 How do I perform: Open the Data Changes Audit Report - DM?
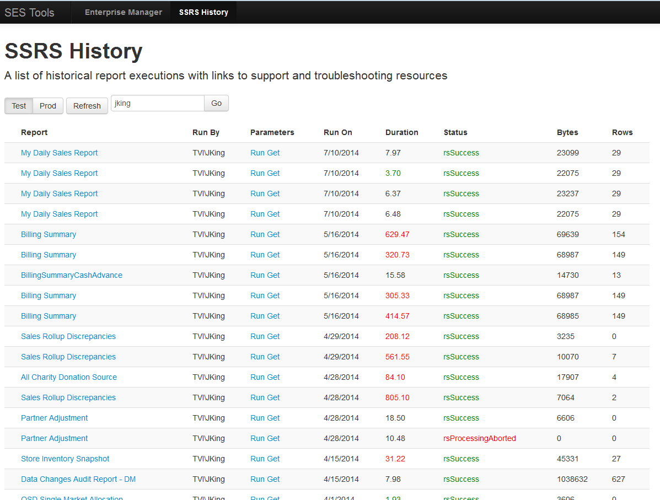pos(78,480)
